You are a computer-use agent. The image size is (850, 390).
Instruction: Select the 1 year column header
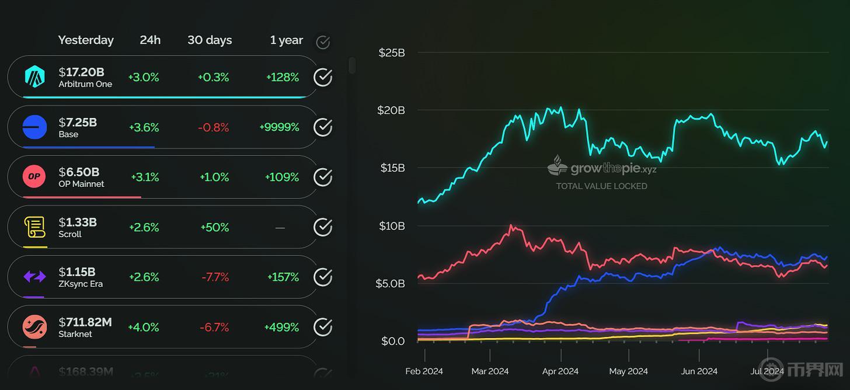coord(286,40)
